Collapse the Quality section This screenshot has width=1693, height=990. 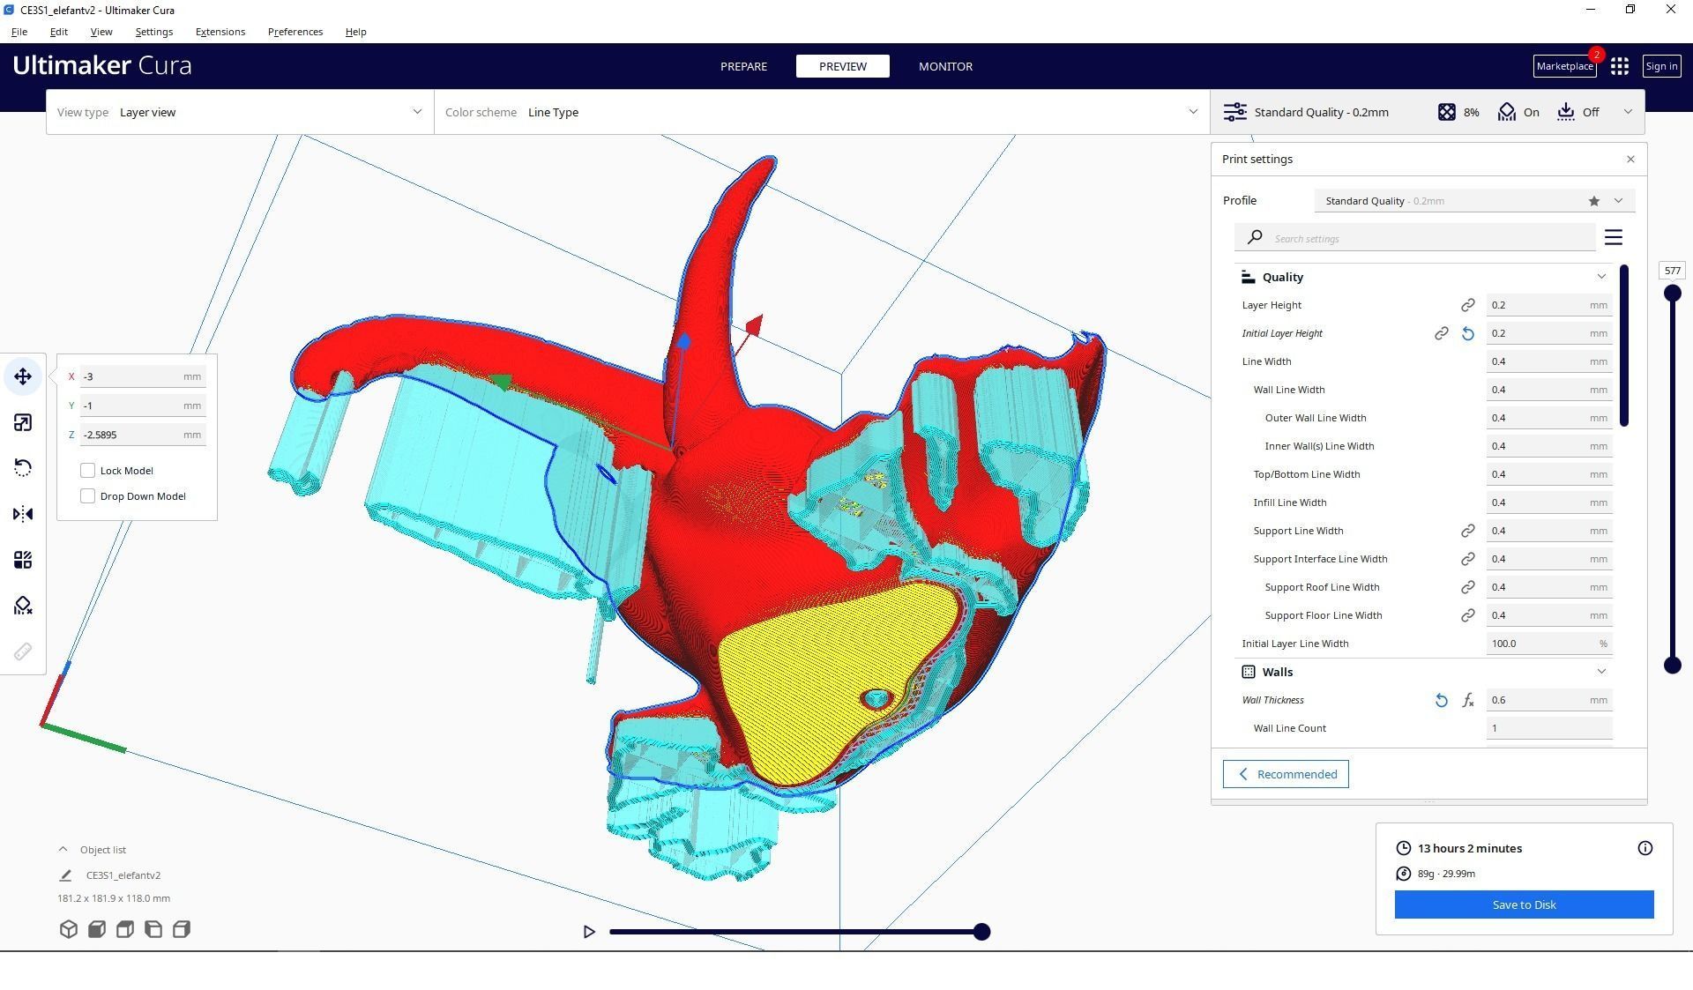pyautogui.click(x=1600, y=277)
